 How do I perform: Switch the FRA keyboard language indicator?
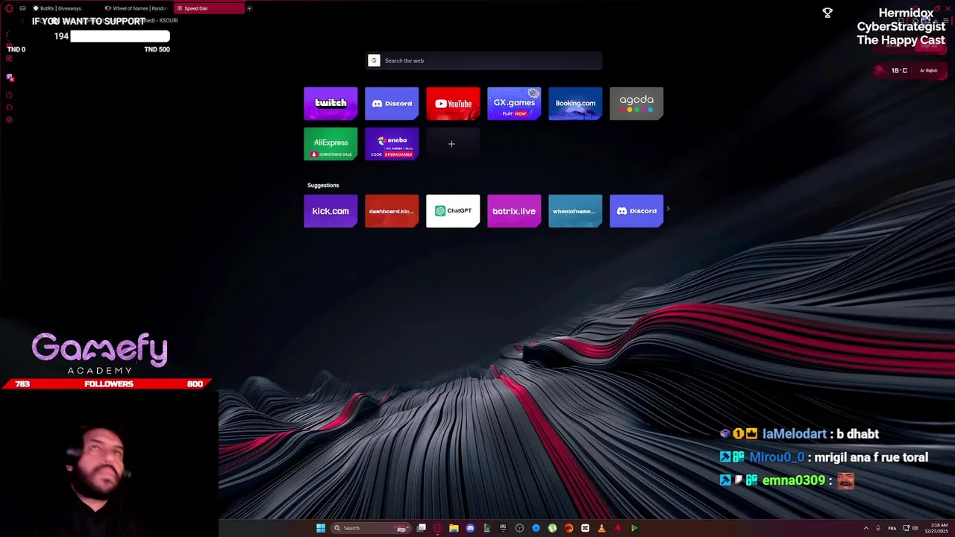point(892,528)
